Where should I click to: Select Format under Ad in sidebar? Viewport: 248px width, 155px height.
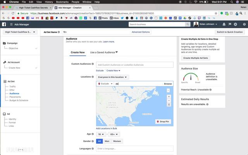click(12, 122)
